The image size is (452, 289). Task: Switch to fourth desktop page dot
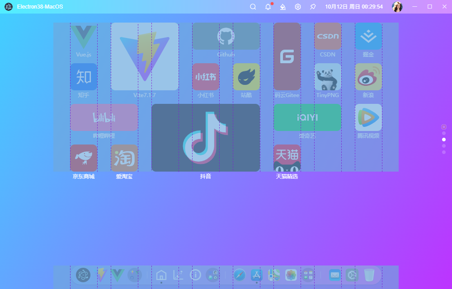point(444,146)
